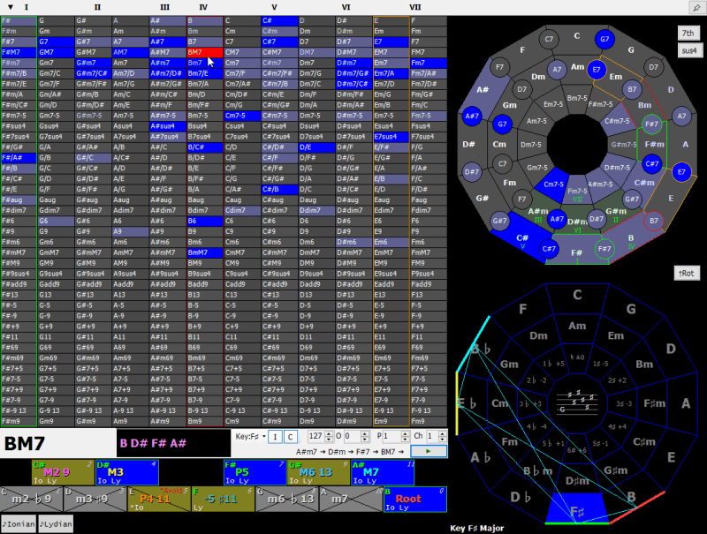Decrease the O value with its down arrow
Screen dimensions: 707x534
(365, 440)
